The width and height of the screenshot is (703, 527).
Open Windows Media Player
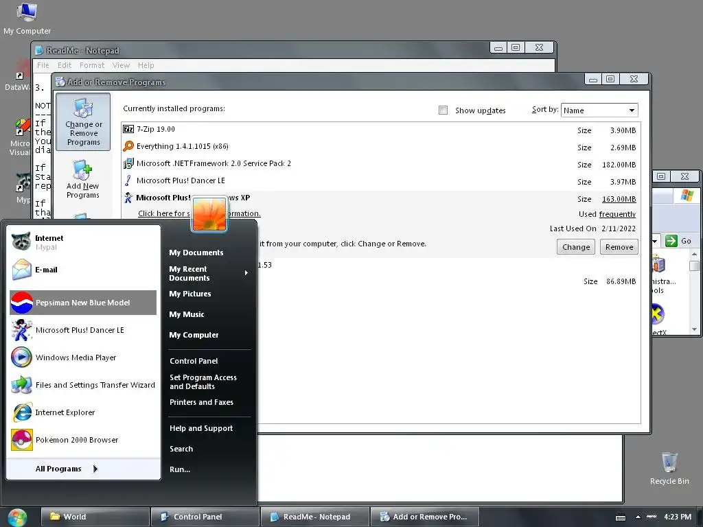click(83, 357)
